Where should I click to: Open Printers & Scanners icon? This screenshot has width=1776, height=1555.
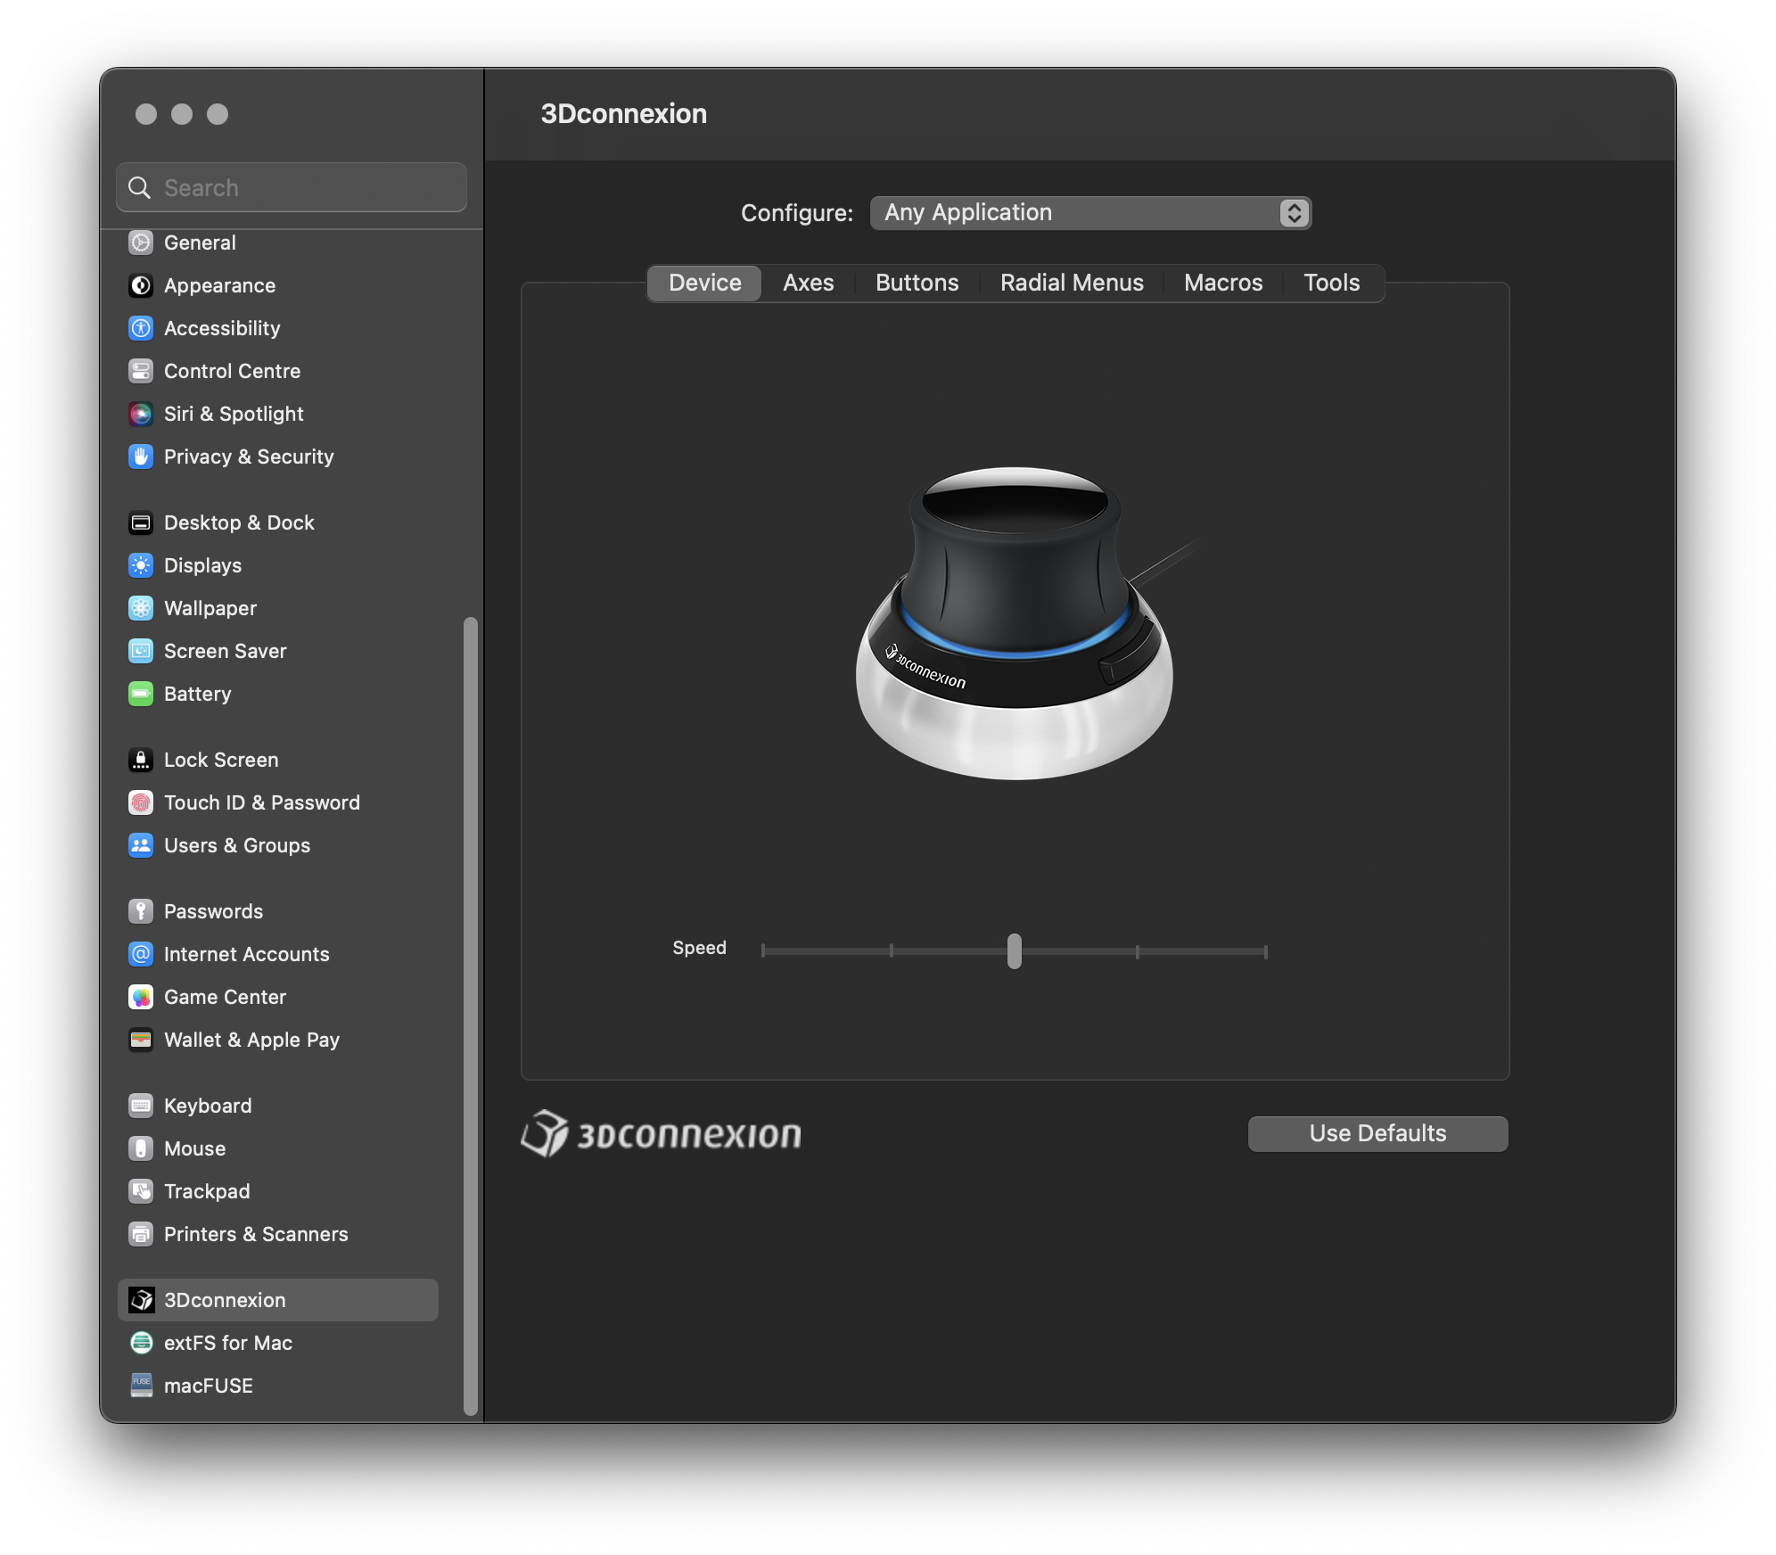[x=141, y=1233]
